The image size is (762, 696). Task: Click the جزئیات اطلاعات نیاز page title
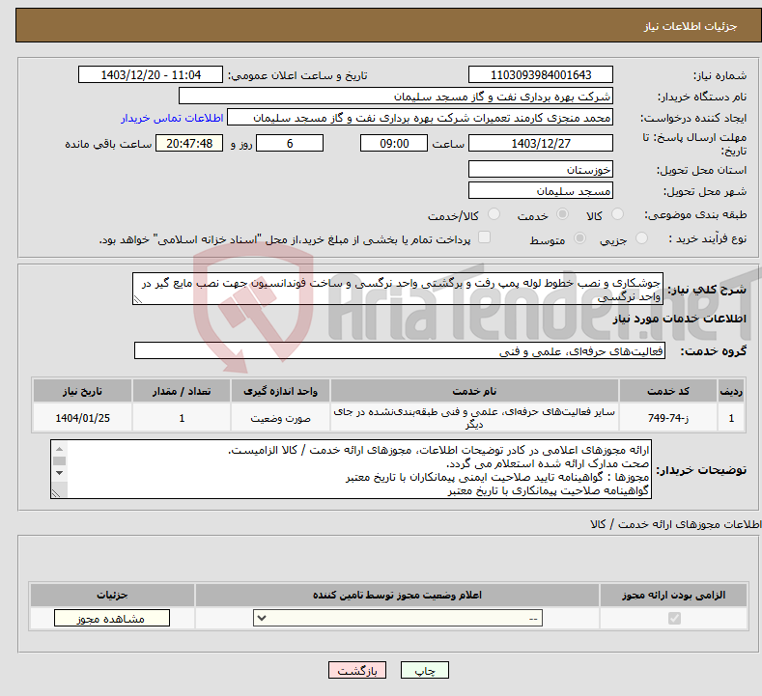coord(691,26)
